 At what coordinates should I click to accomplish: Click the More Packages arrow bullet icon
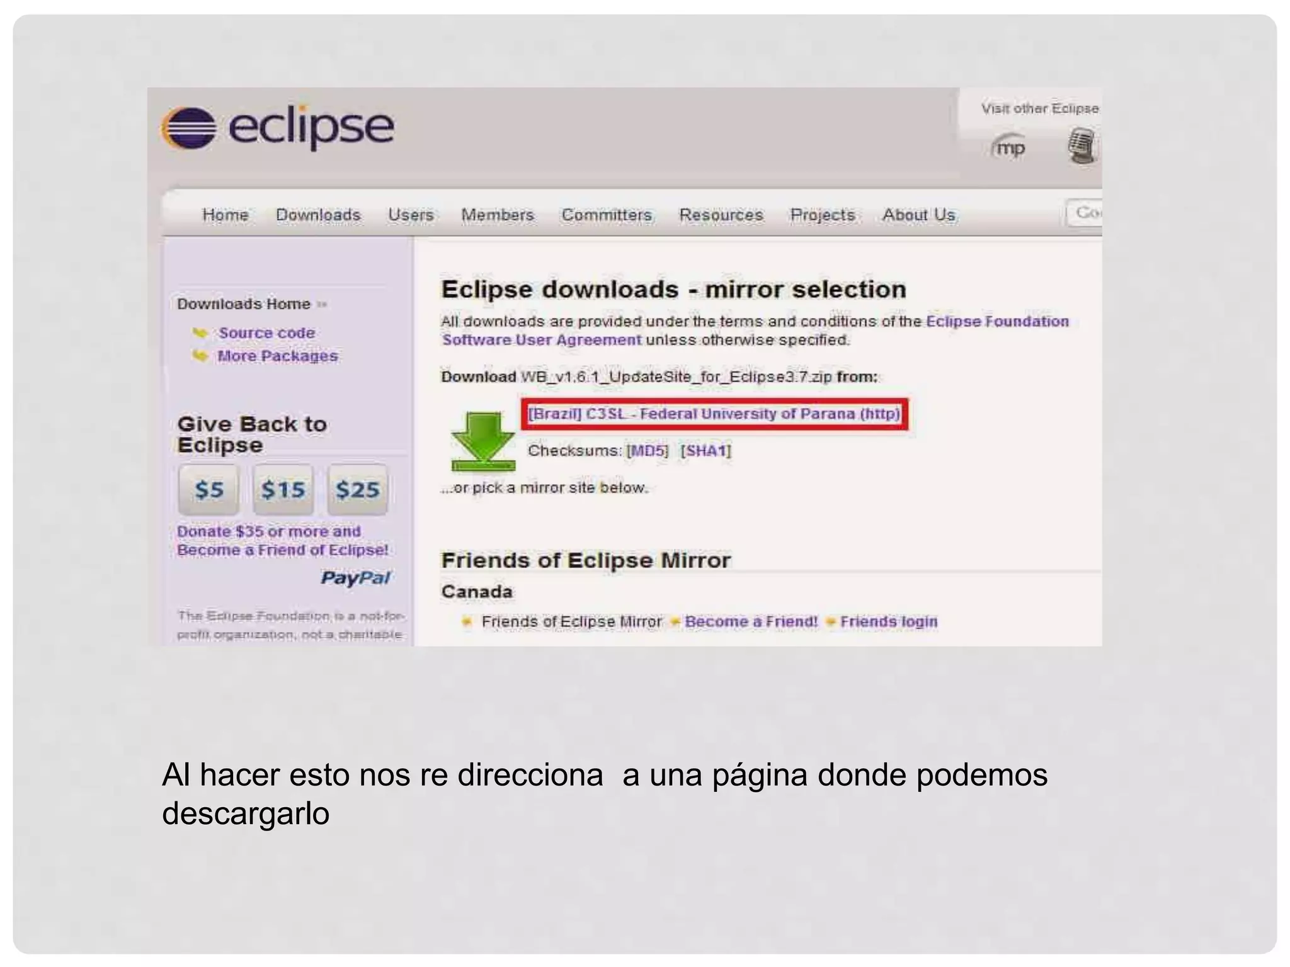pyautogui.click(x=200, y=356)
